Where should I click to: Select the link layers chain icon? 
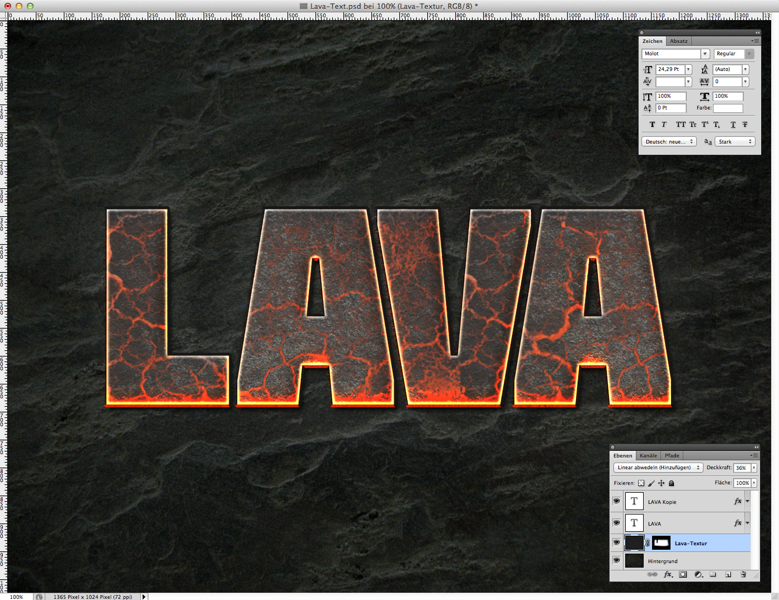tap(652, 574)
